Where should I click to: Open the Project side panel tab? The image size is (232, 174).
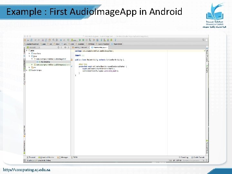point(24,65)
